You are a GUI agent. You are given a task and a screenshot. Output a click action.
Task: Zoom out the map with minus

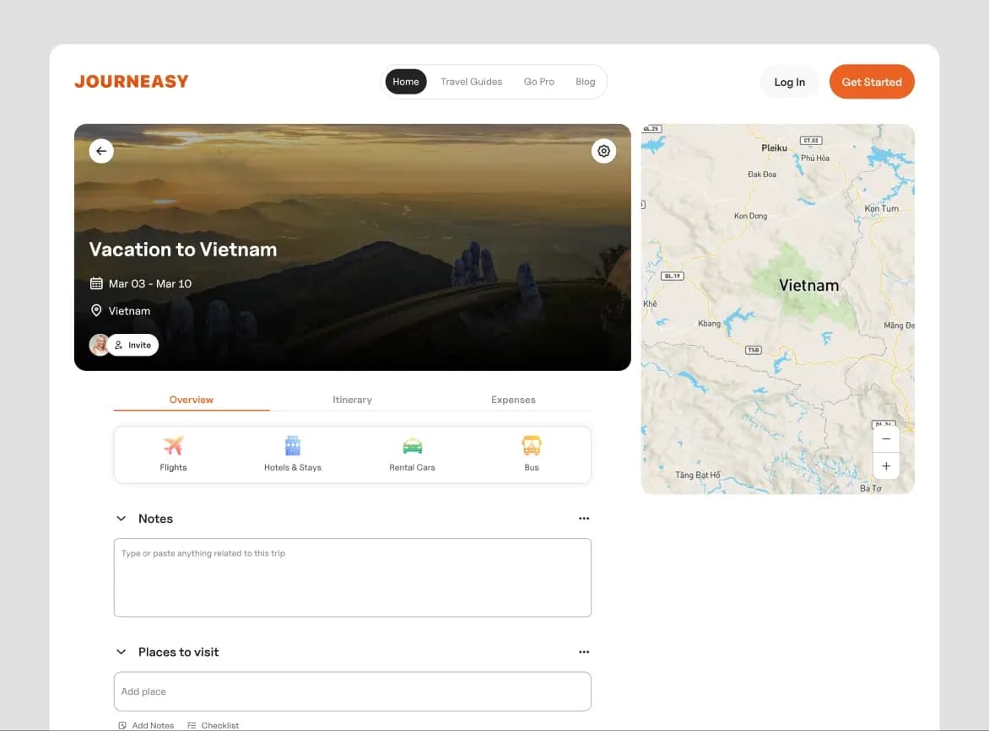point(886,439)
